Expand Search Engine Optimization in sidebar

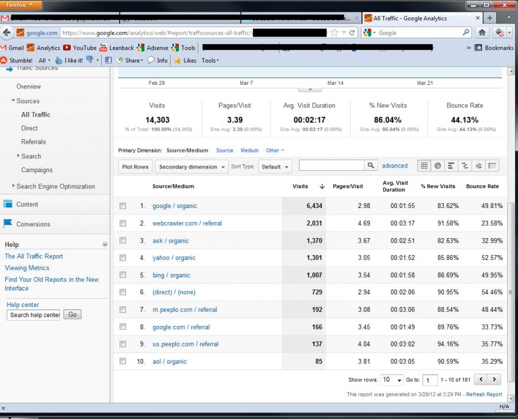tap(13, 186)
